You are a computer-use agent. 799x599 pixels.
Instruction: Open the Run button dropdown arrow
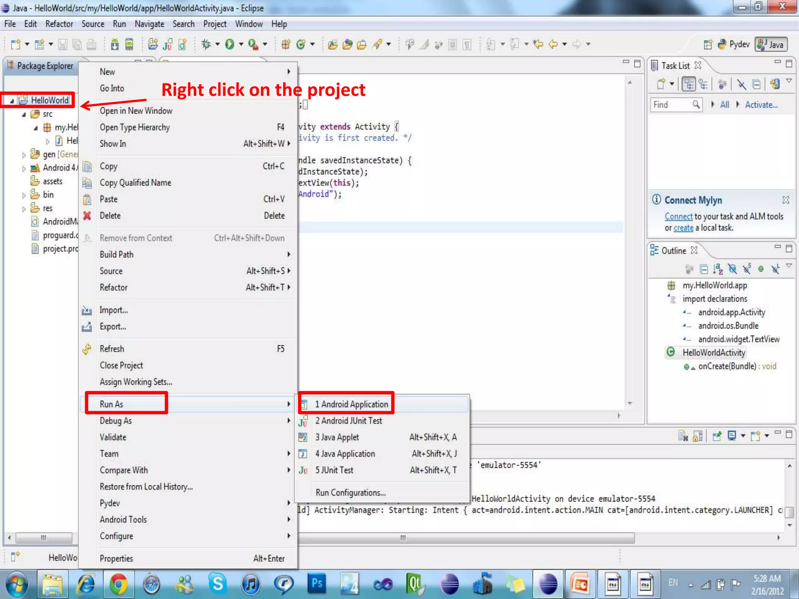coord(241,44)
